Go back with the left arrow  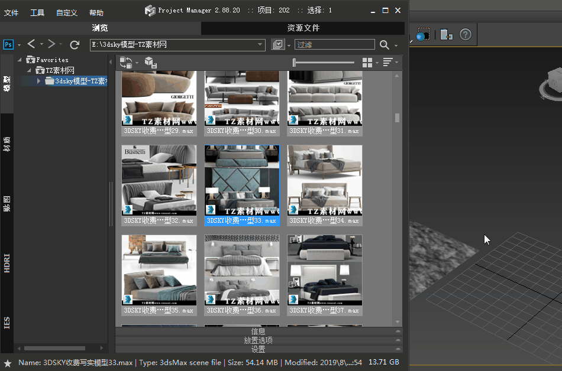click(31, 44)
